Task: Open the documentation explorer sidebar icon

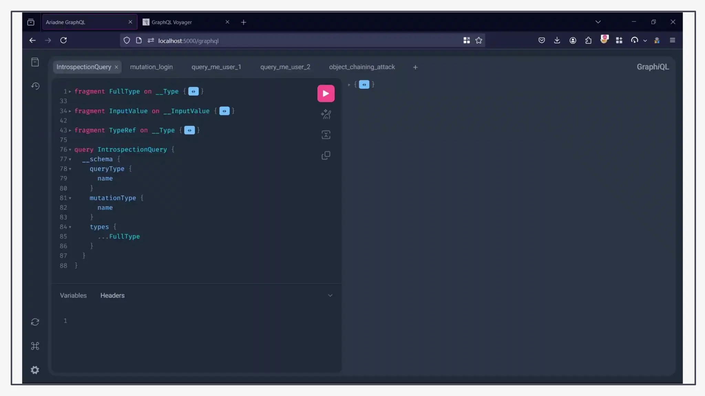Action: pyautogui.click(x=35, y=62)
